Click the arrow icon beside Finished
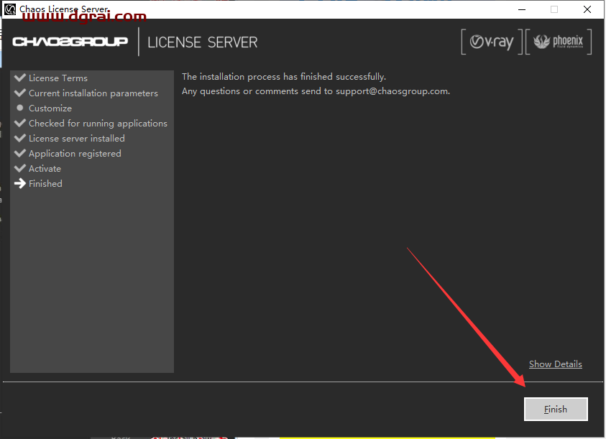The width and height of the screenshot is (606, 439). click(20, 183)
